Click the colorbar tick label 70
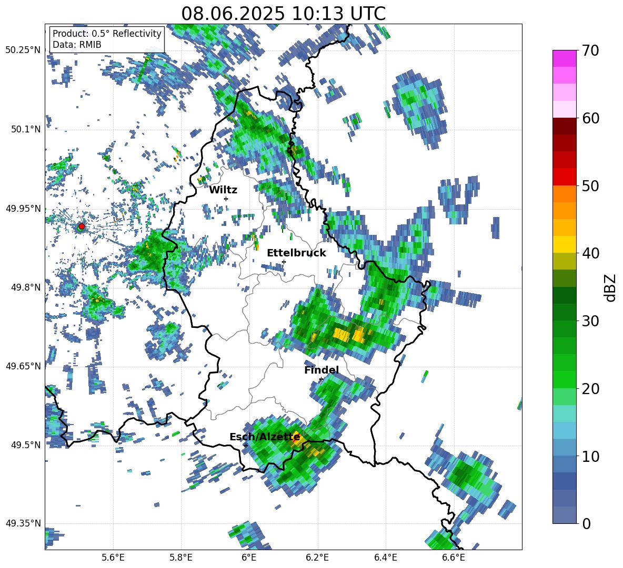The width and height of the screenshot is (623, 568). 590,50
